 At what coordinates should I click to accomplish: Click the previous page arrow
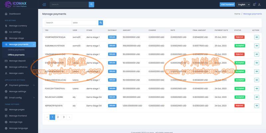47,117
